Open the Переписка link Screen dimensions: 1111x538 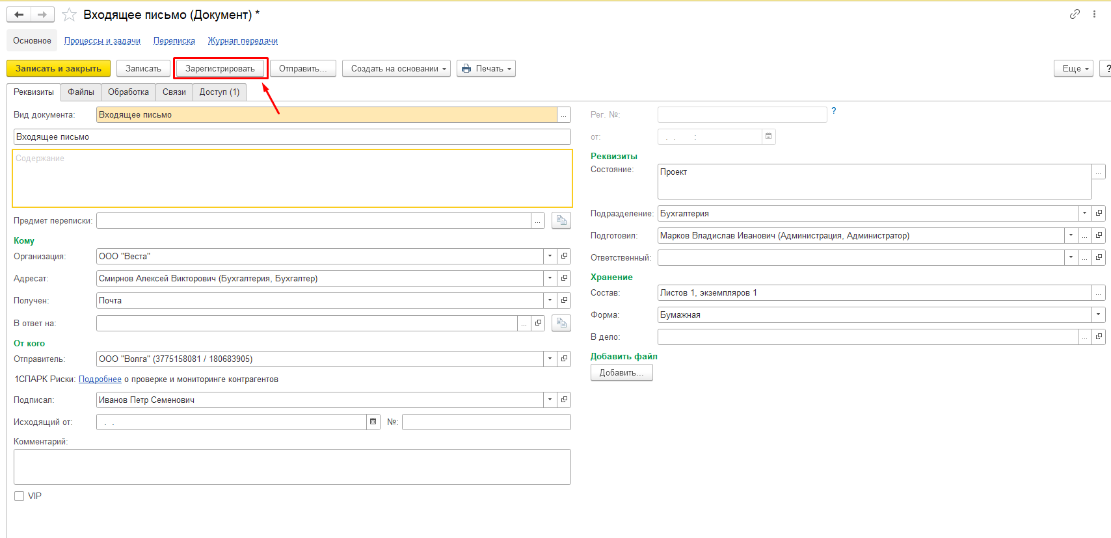[174, 40]
